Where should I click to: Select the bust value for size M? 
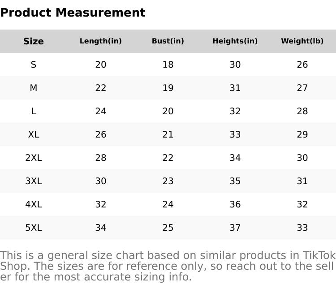168,88
